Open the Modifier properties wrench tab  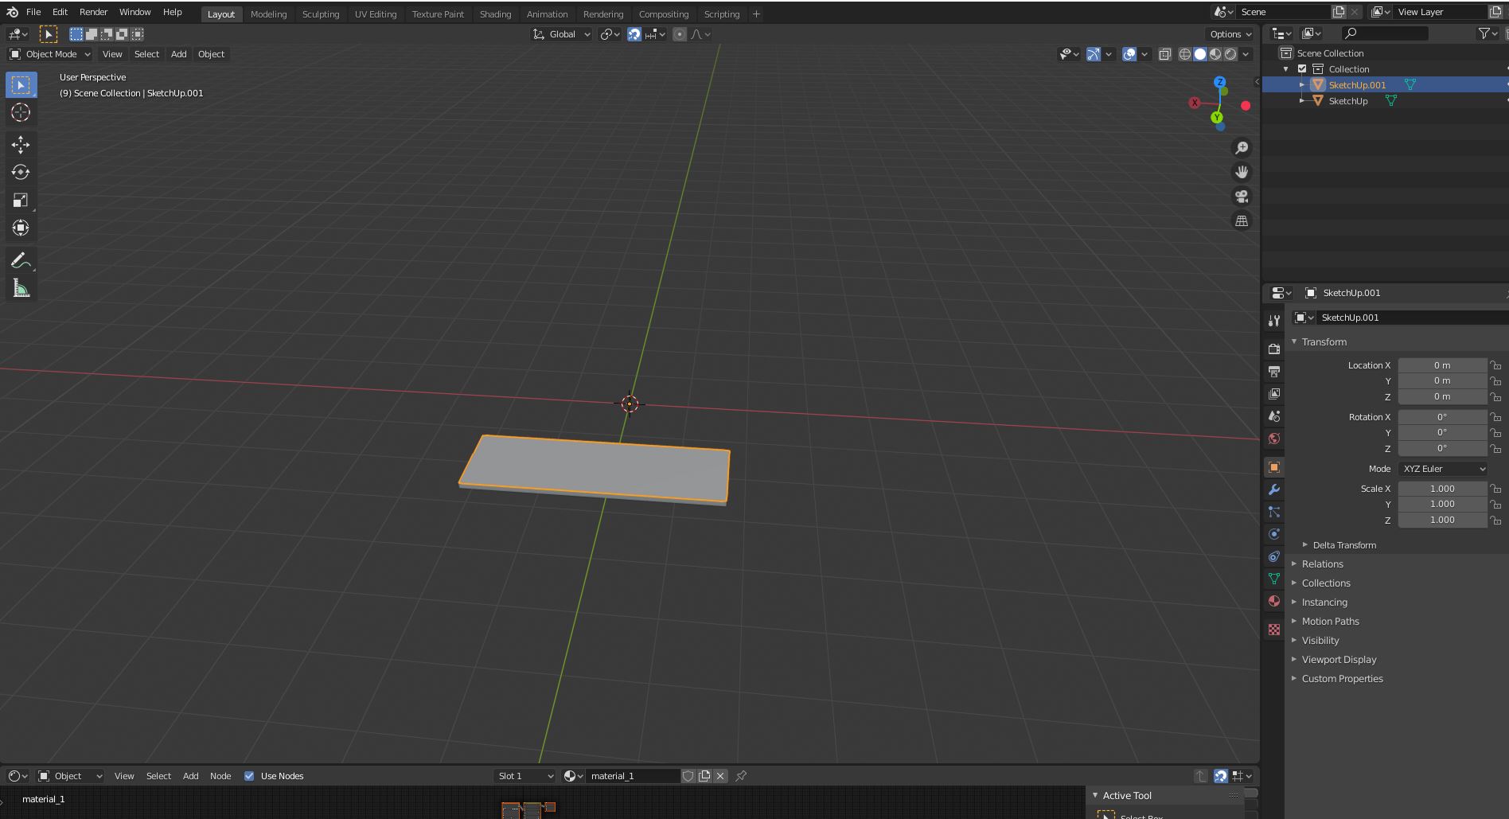pyautogui.click(x=1274, y=489)
